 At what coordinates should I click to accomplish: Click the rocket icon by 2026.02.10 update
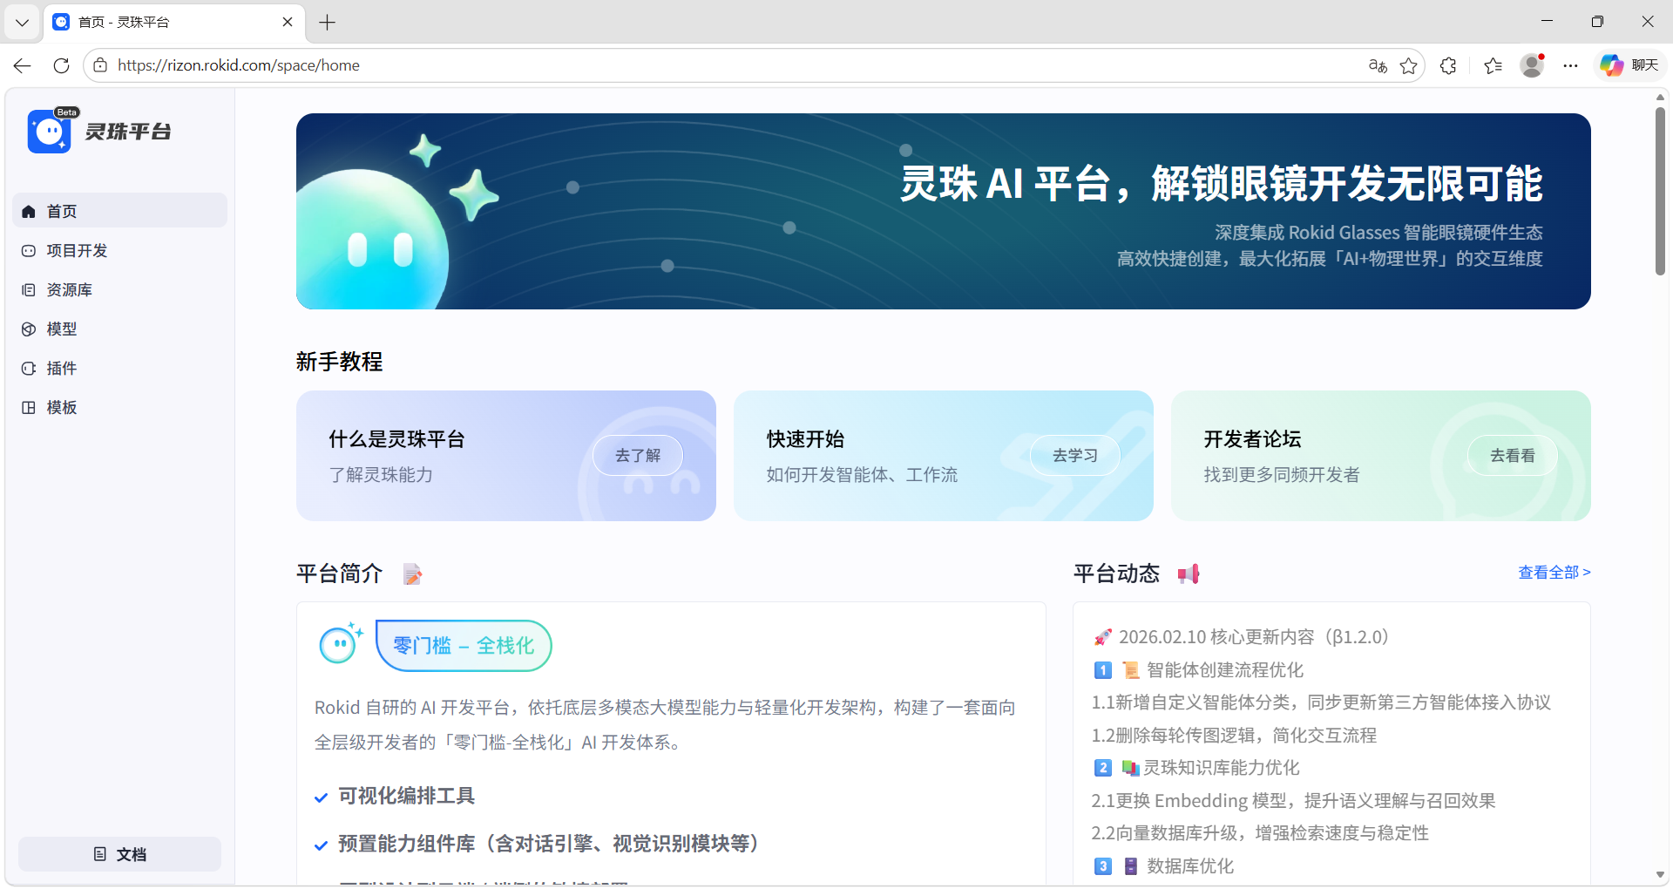tap(1102, 637)
